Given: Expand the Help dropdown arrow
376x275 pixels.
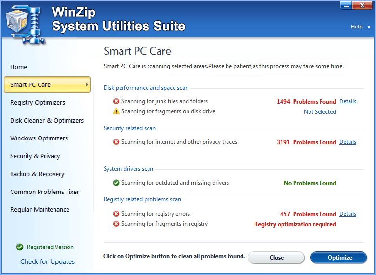Looking at the screenshot, I should 369,27.
